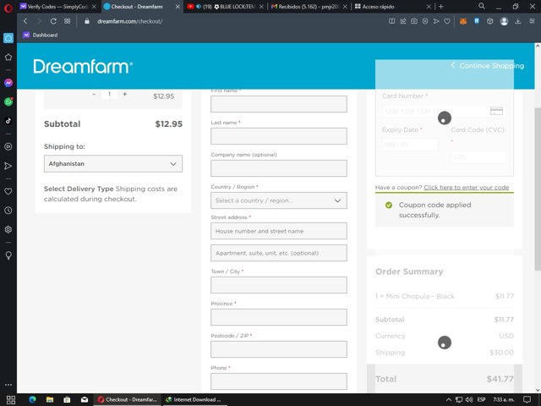Decrease product quantity with minus button
This screenshot has width=541, height=406.
(x=94, y=94)
